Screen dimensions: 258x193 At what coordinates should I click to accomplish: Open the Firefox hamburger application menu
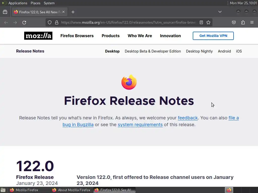pyautogui.click(x=252, y=22)
